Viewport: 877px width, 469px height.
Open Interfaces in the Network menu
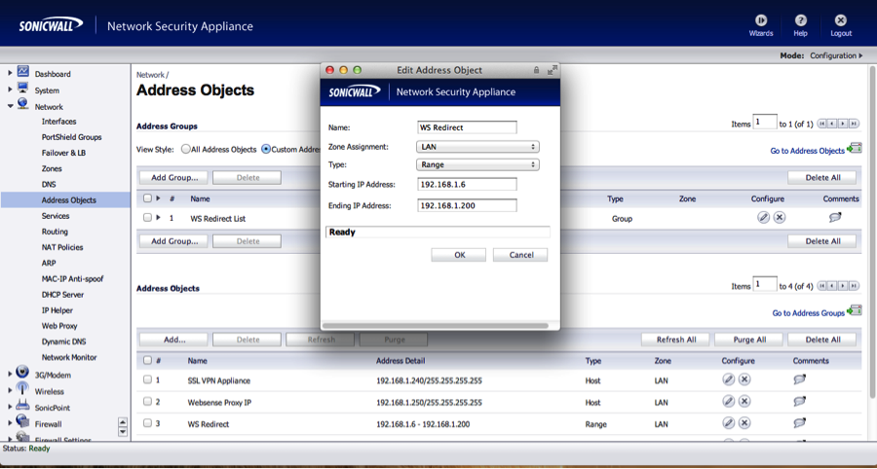(58, 122)
